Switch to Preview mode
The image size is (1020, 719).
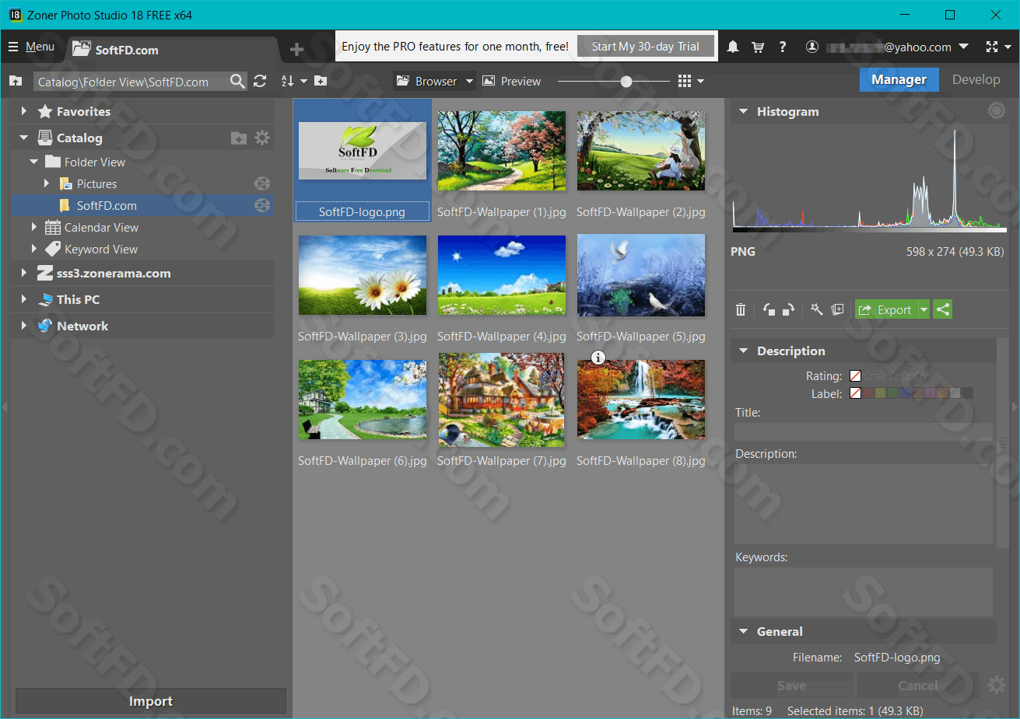click(x=511, y=81)
